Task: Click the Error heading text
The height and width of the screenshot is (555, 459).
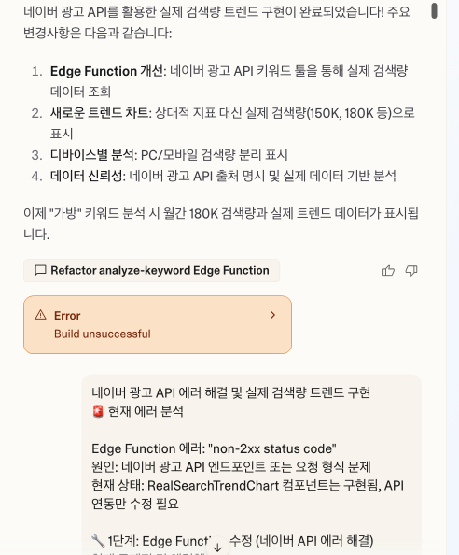Action: point(67,316)
